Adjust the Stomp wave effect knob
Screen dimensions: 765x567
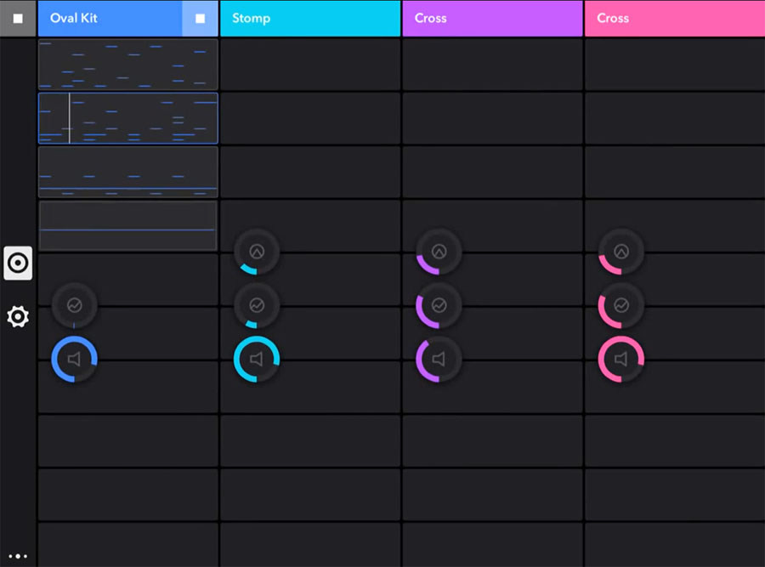pos(257,305)
